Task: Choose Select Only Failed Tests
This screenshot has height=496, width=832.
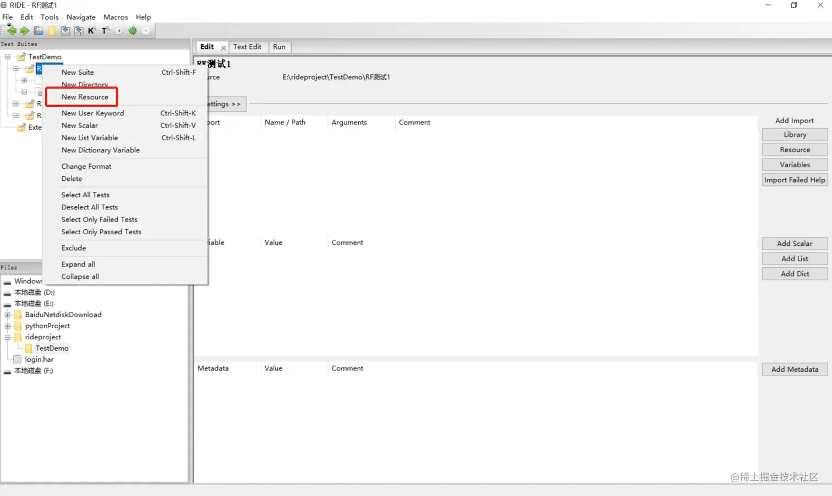Action: click(125, 219)
